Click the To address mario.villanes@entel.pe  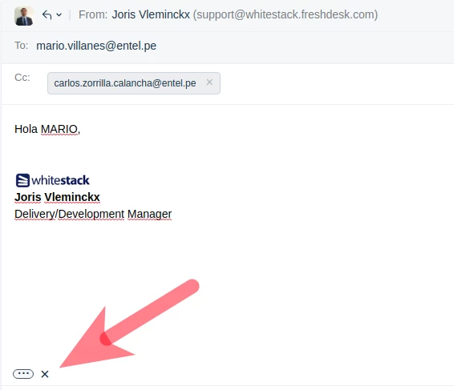(x=96, y=46)
